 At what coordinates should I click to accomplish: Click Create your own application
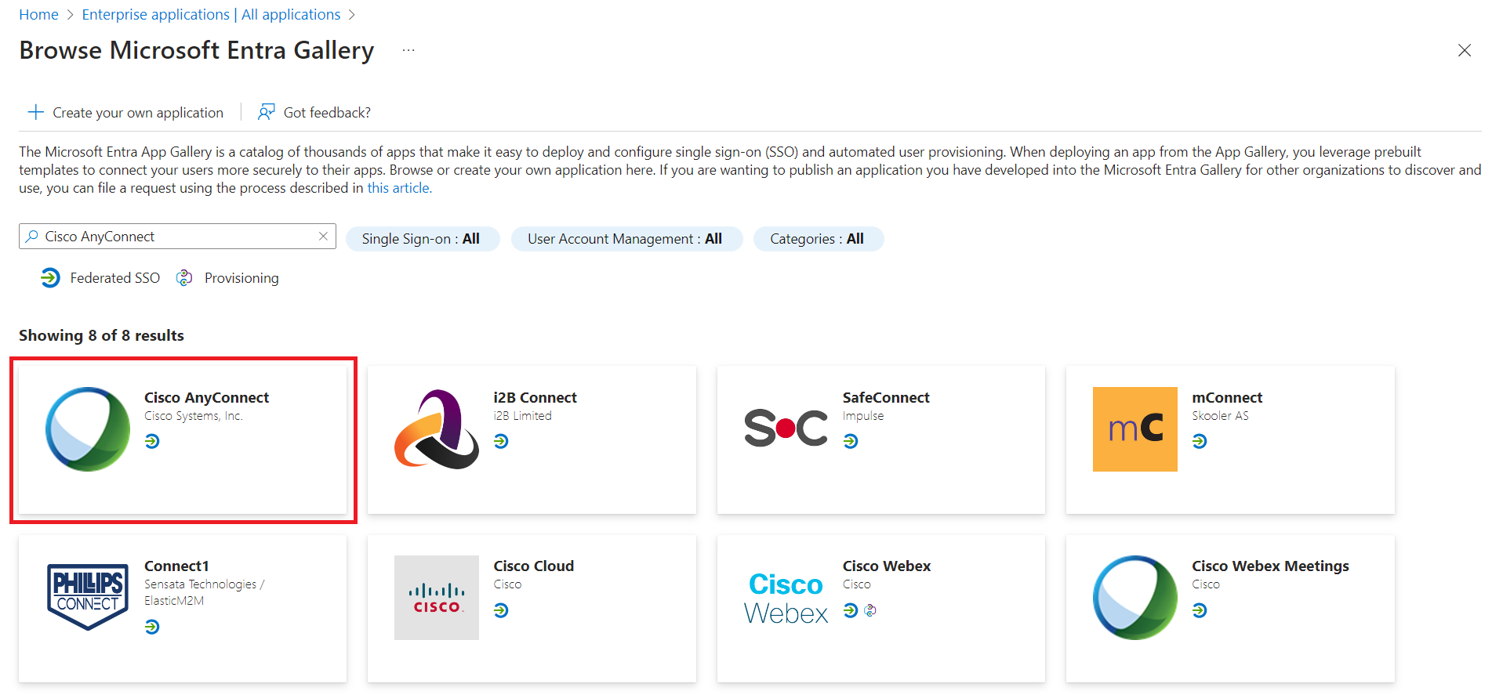pyautogui.click(x=125, y=112)
